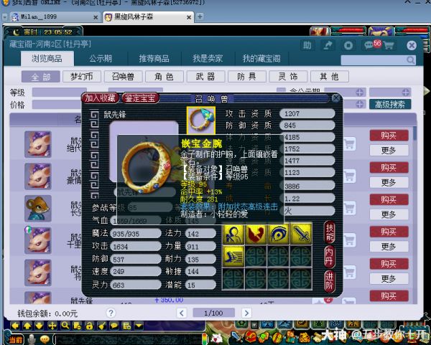Filter by 召唤兽 category
This screenshot has height=345, width=431.
click(123, 77)
